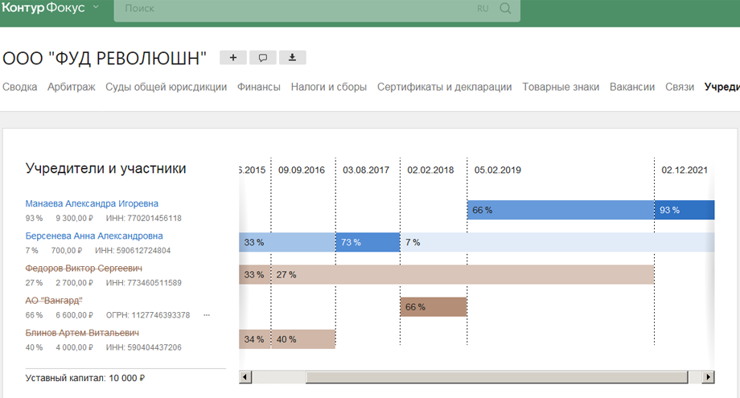Switch to Суды общей юрисдикции tab
740x398 pixels.
tap(166, 87)
